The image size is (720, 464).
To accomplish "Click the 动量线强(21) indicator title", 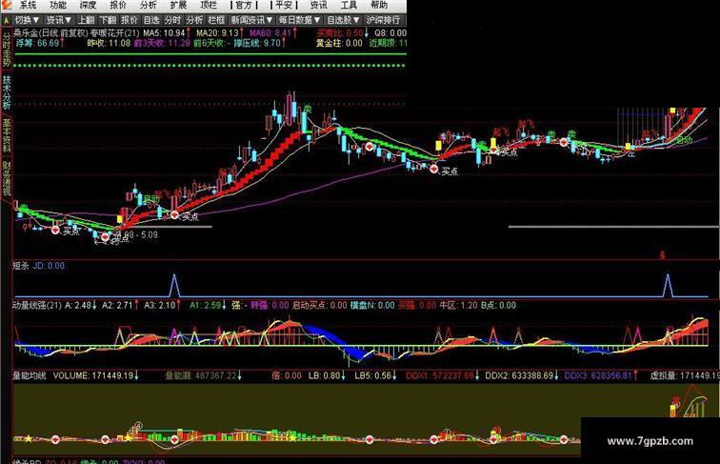I will point(37,305).
